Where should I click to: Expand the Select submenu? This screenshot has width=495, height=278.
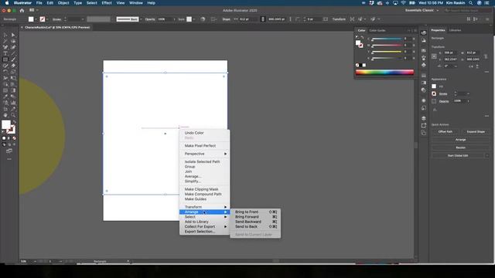tap(204, 217)
